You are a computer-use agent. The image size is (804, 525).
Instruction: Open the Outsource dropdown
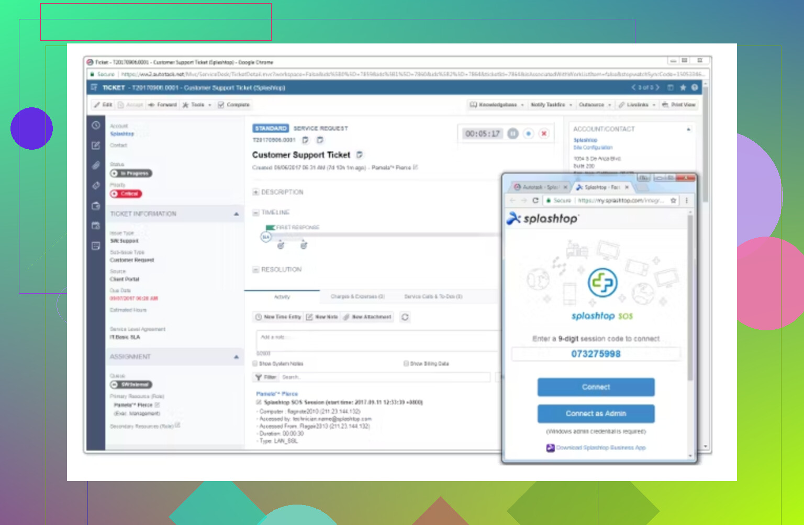[595, 105]
